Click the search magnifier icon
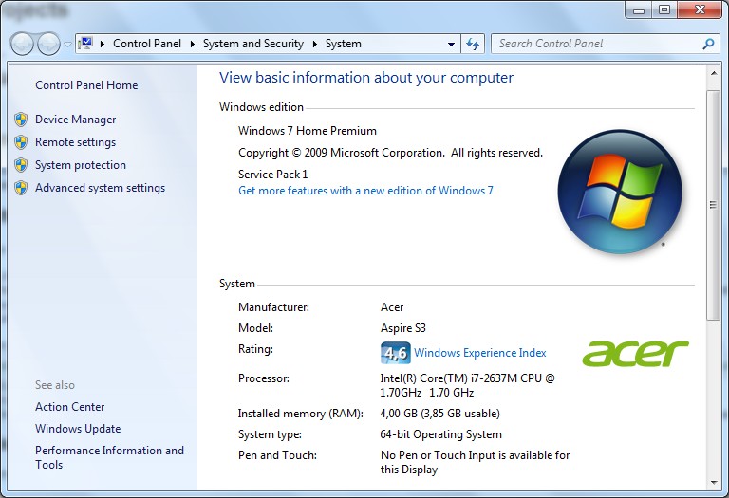 tap(708, 44)
